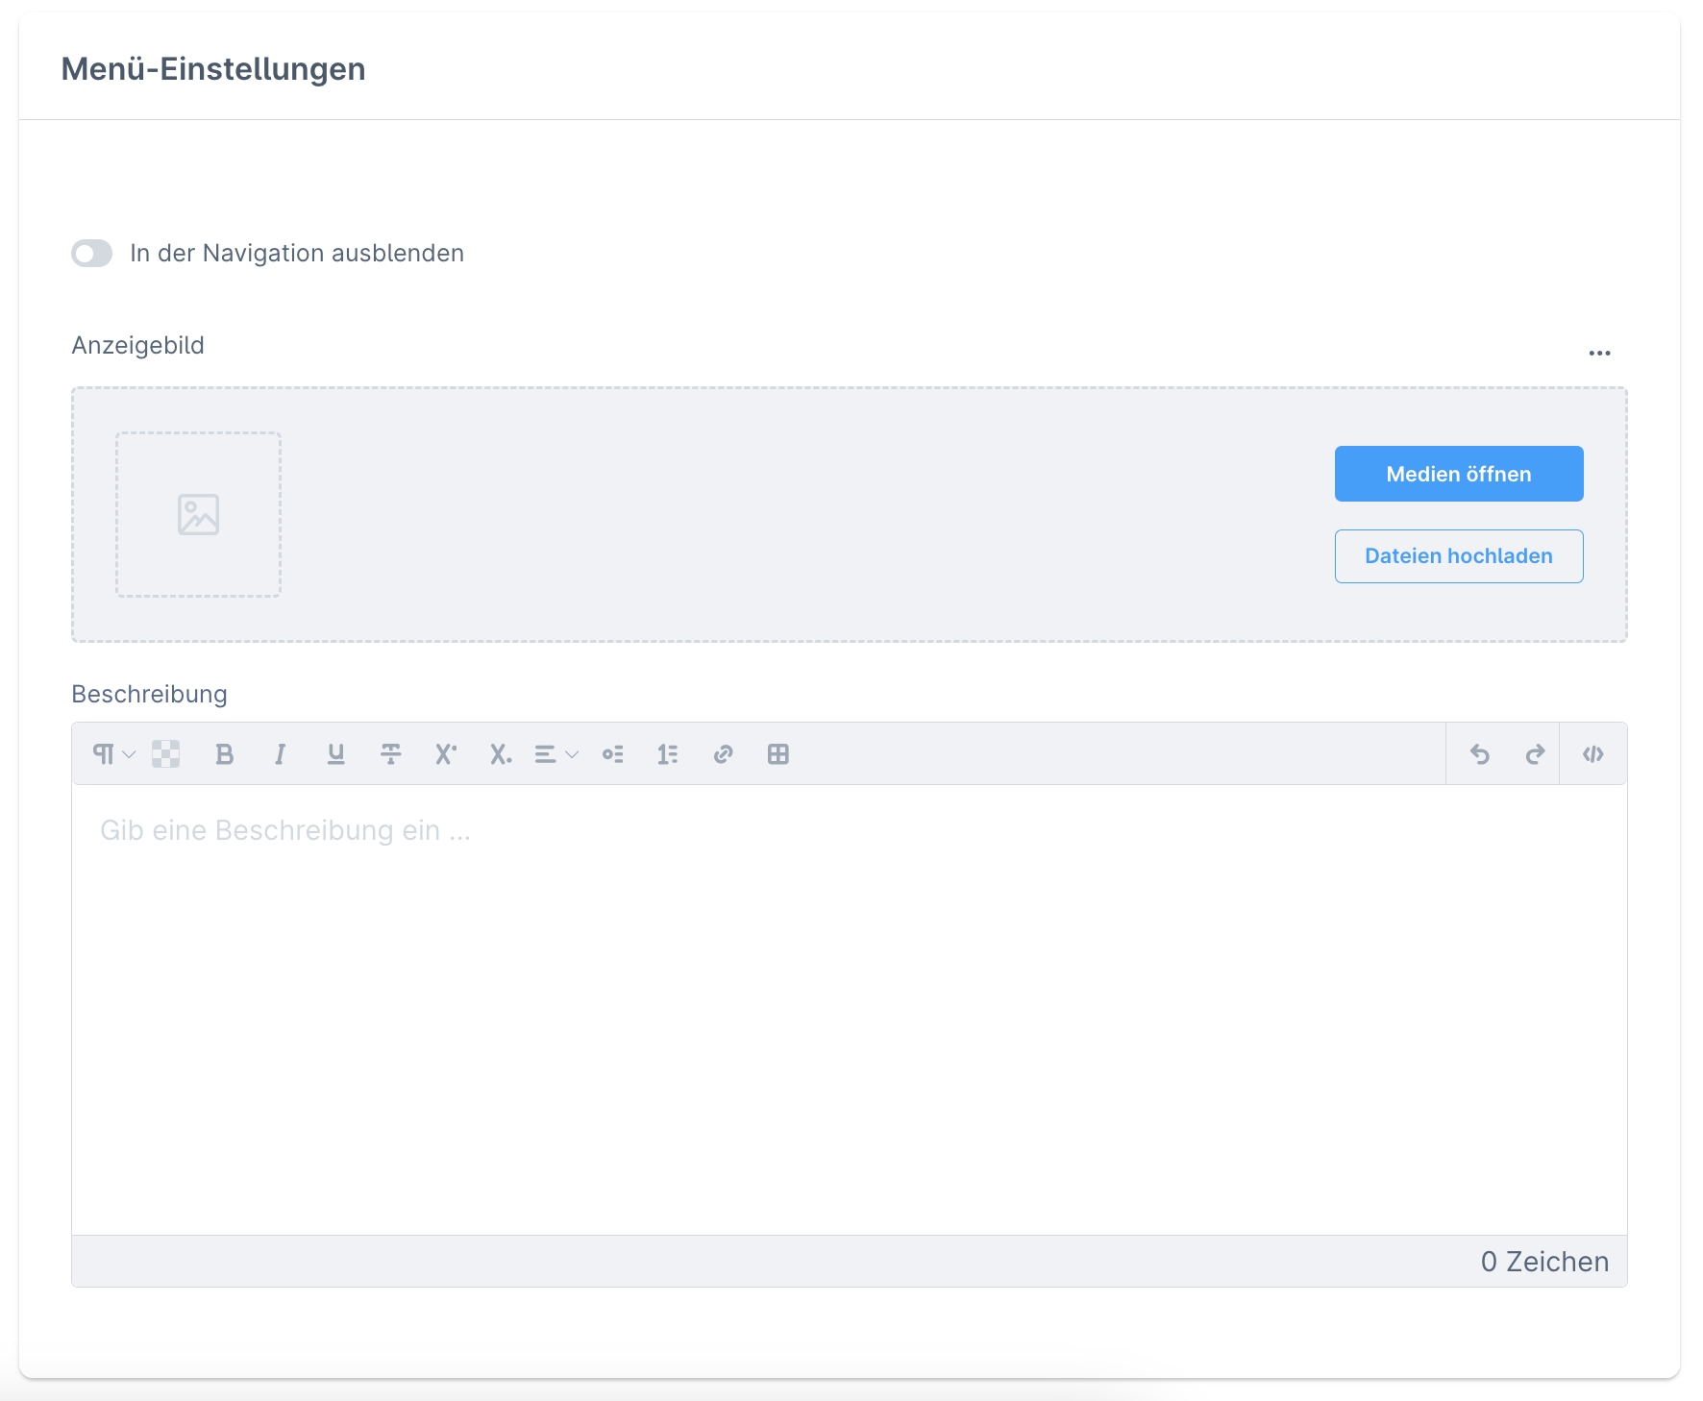Click the 'Dateien hochladen' button
This screenshot has width=1703, height=1401.
1458,556
